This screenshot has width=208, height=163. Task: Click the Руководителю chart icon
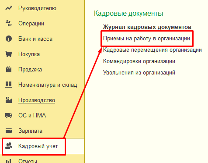[x=9, y=8]
